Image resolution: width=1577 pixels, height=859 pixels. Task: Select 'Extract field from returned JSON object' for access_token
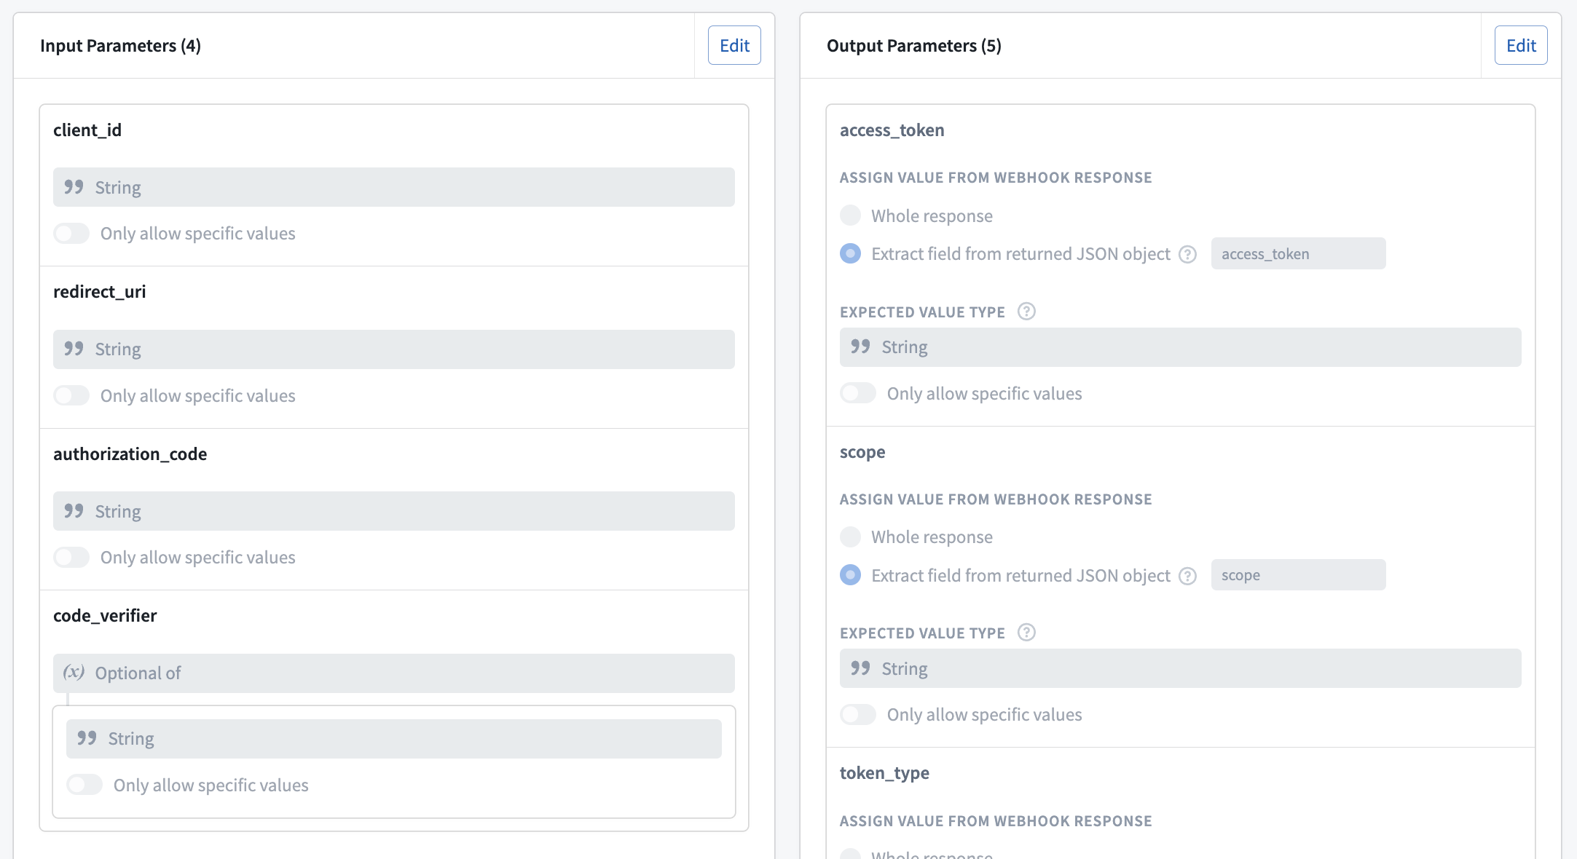click(x=850, y=253)
